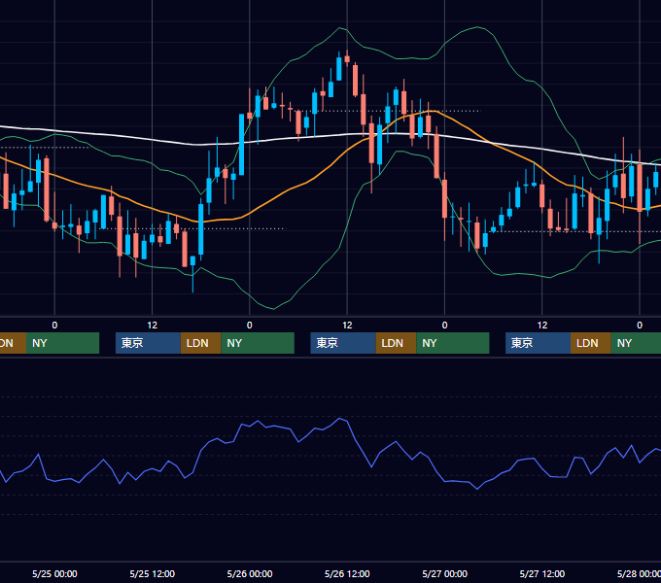Click the '0' hour tick above 5/27 00:00
The height and width of the screenshot is (583, 661).
tap(445, 326)
